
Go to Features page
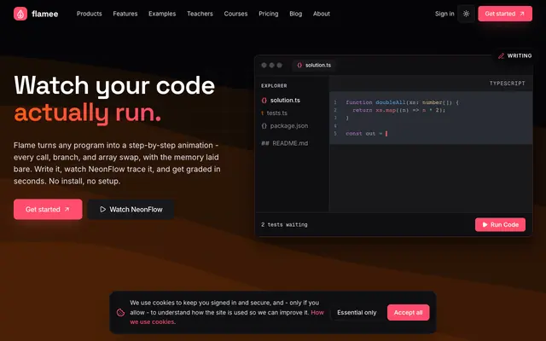pos(125,14)
